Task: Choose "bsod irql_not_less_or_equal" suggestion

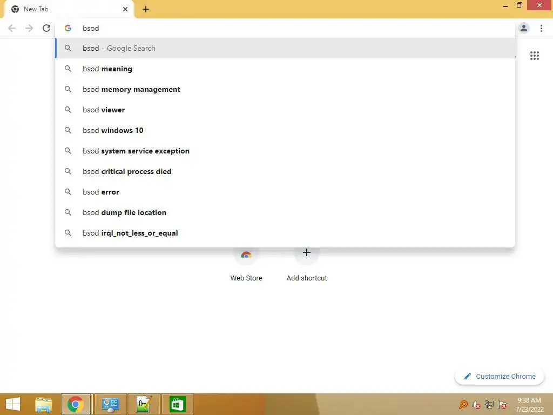Action: [x=285, y=233]
